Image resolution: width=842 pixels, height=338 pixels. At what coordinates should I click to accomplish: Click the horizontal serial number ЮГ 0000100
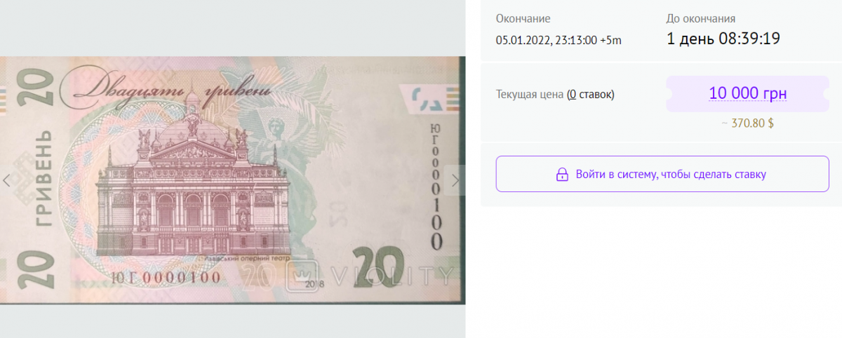[166, 277]
